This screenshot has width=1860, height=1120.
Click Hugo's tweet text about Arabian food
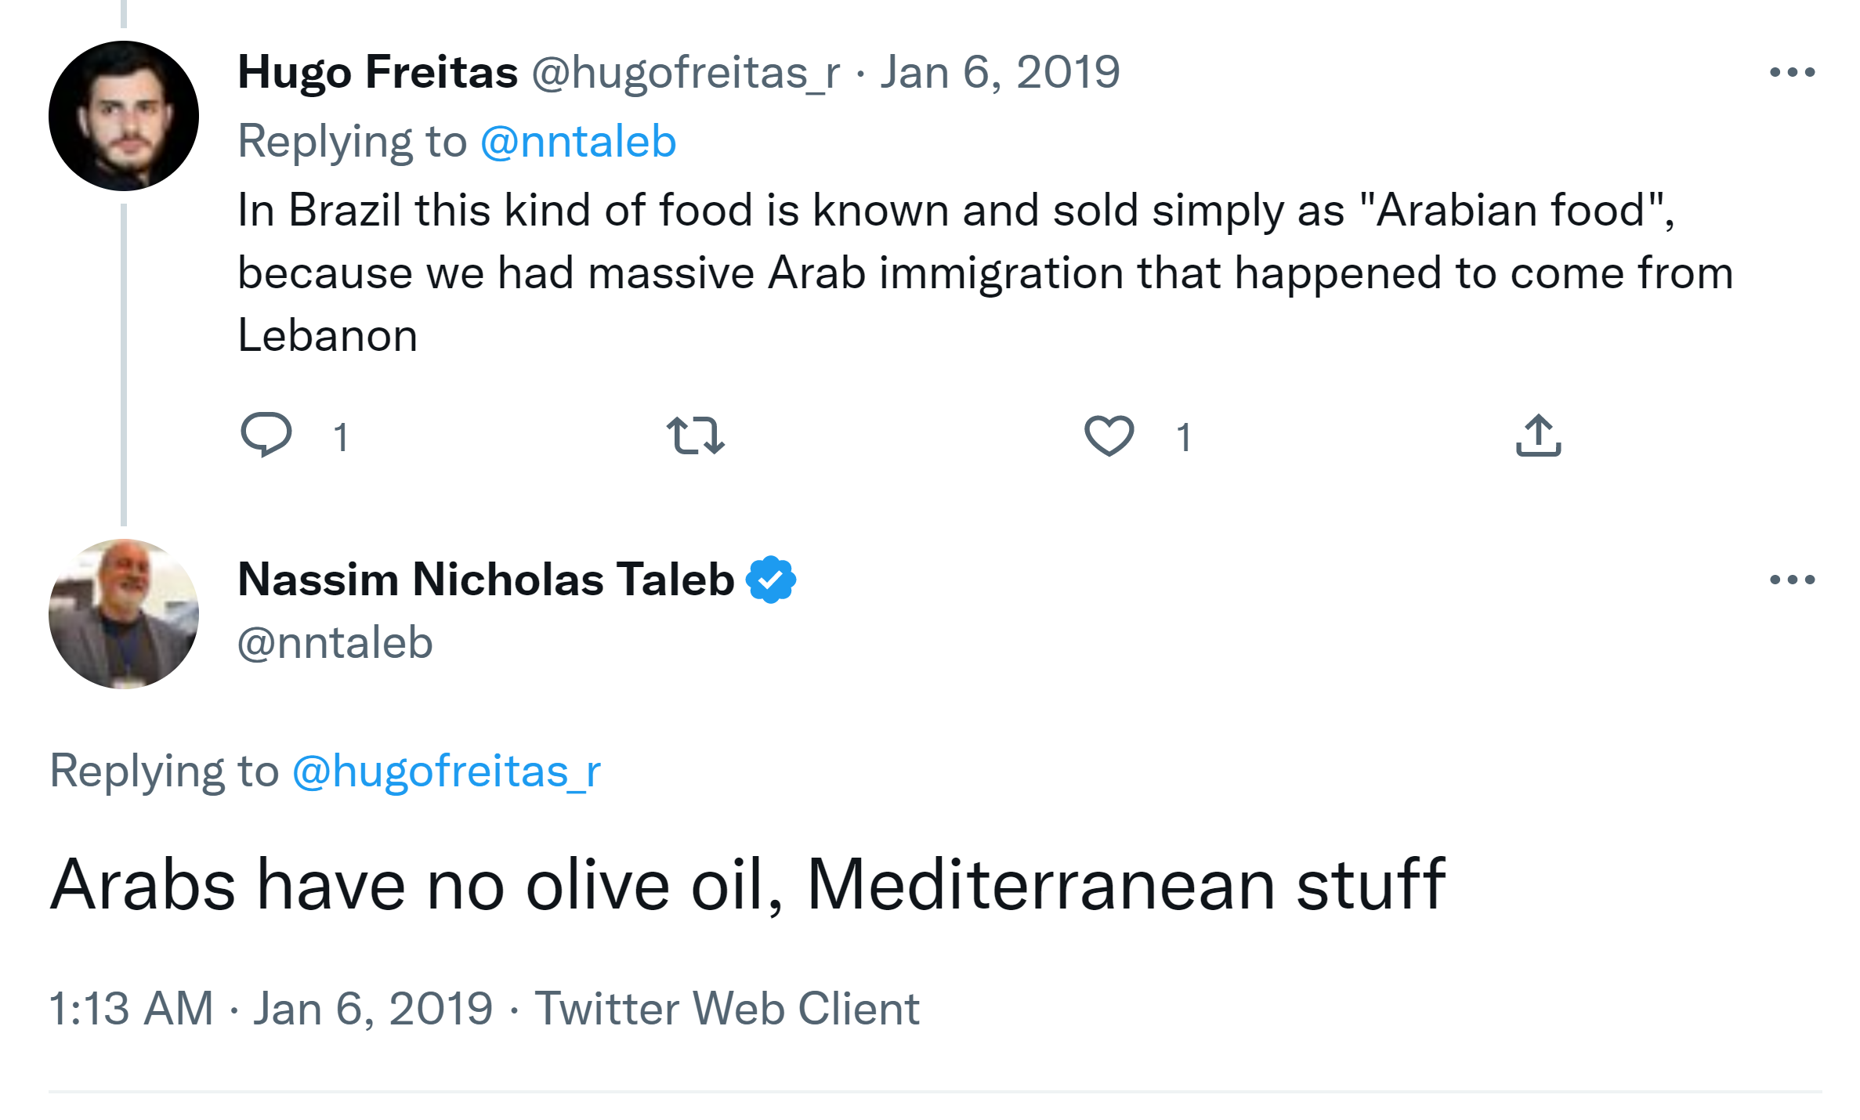940,273
